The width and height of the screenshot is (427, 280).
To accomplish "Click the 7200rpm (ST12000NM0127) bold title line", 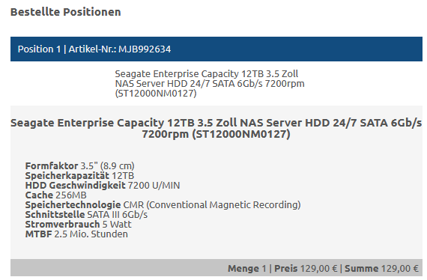I will (x=216, y=134).
